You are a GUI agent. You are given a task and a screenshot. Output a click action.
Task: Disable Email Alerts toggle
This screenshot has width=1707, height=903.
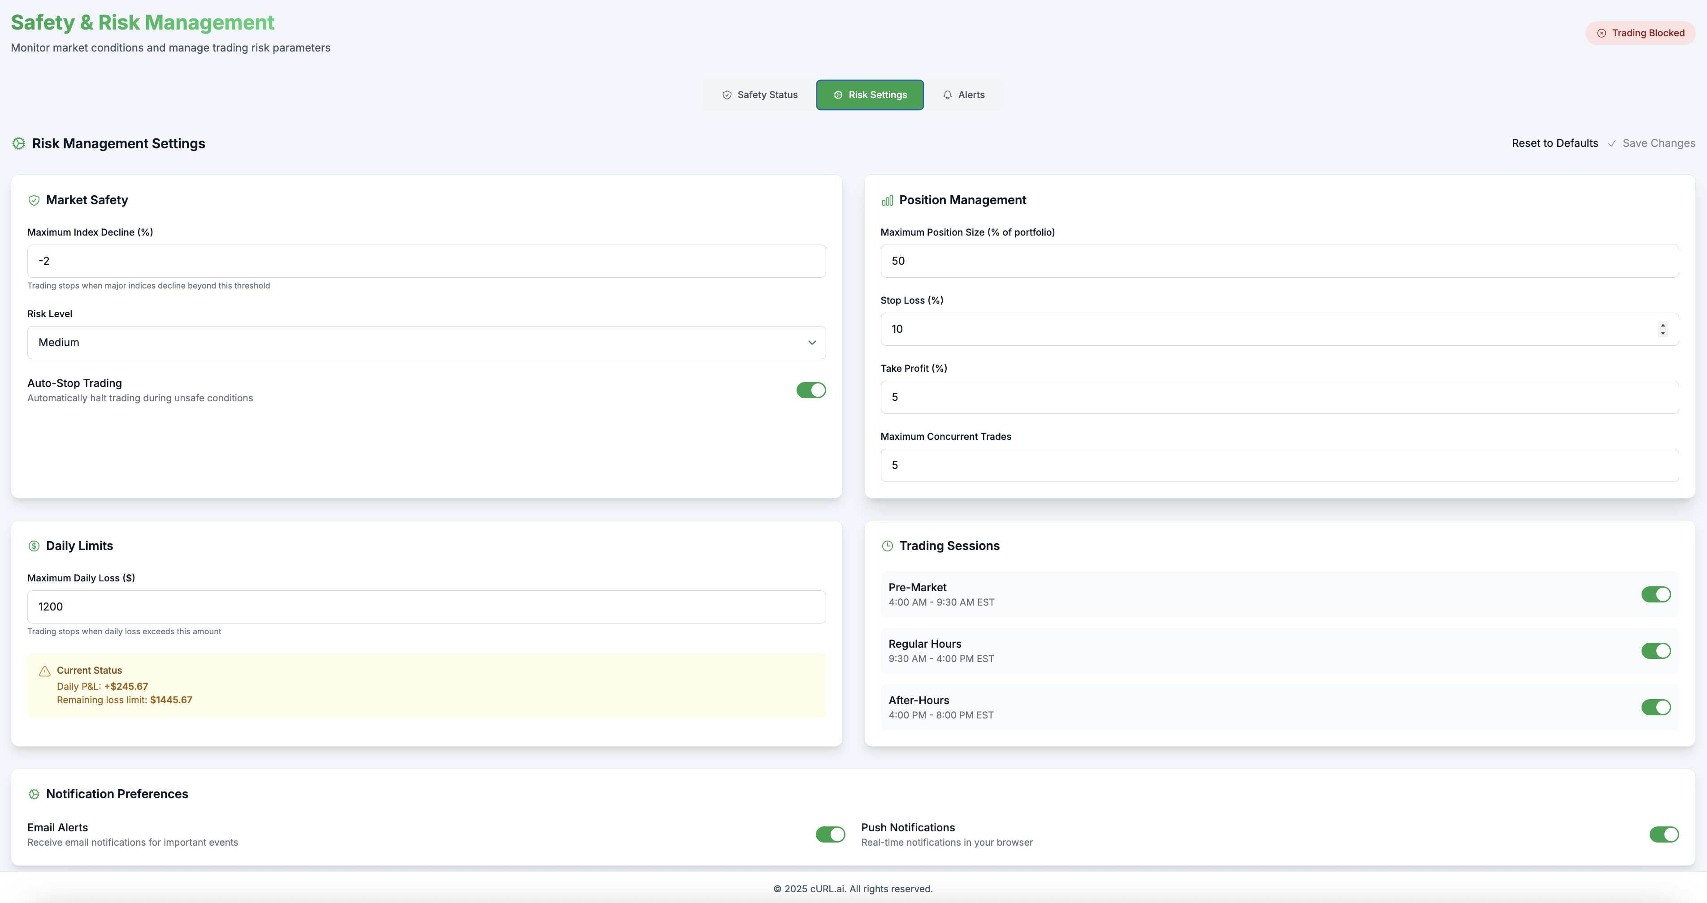click(830, 835)
